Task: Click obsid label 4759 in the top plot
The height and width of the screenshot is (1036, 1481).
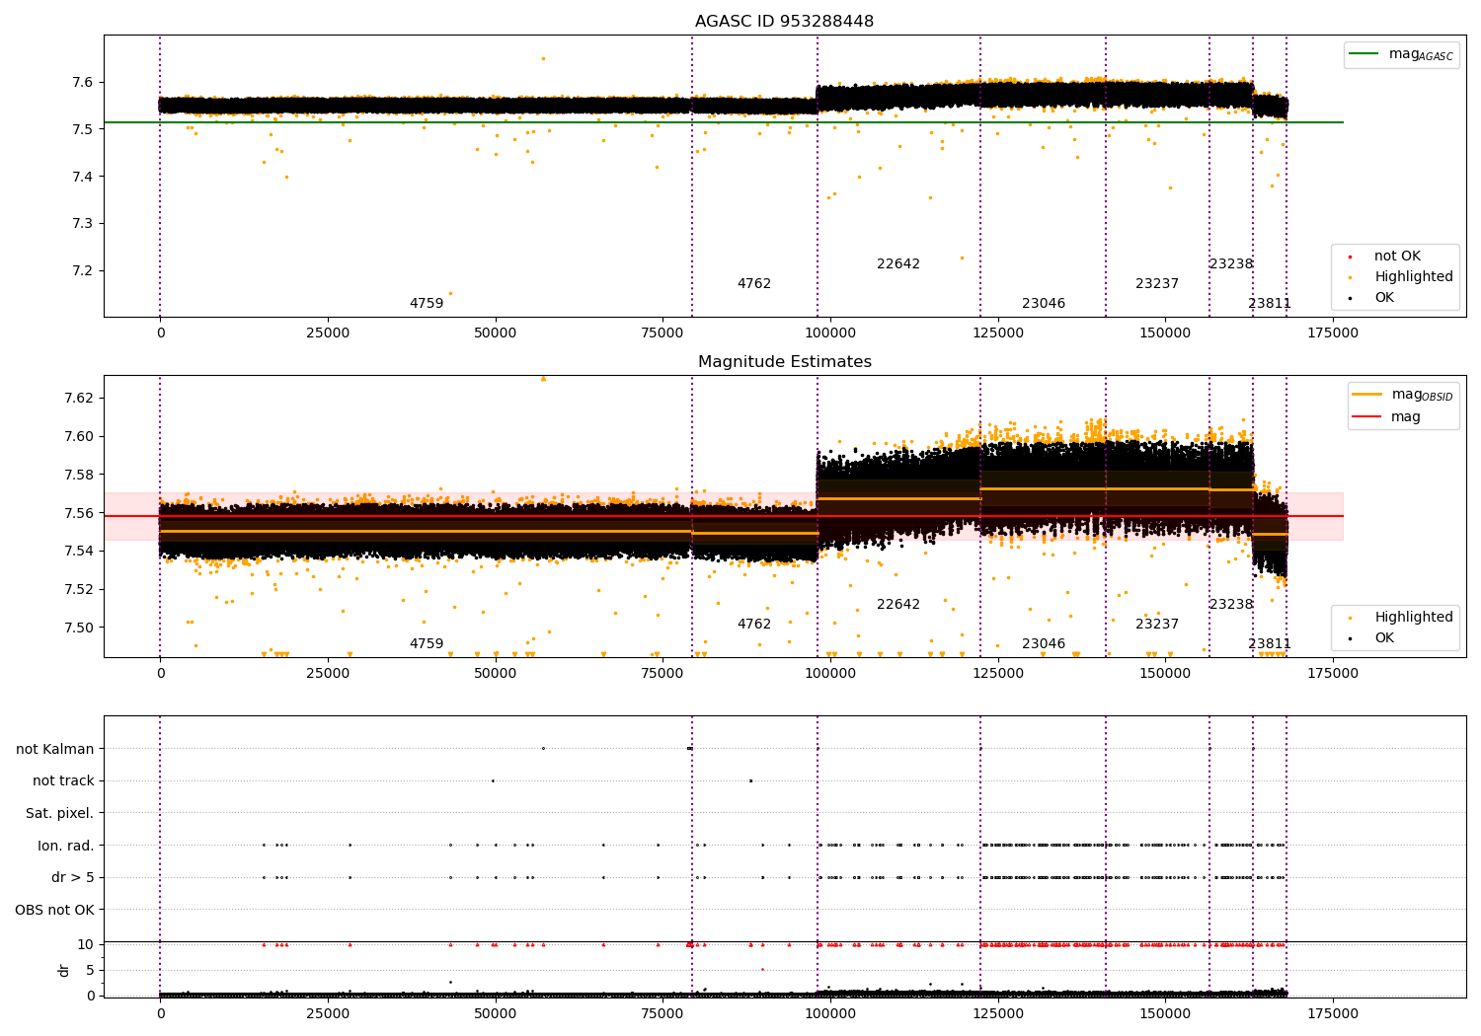Action: tap(427, 304)
